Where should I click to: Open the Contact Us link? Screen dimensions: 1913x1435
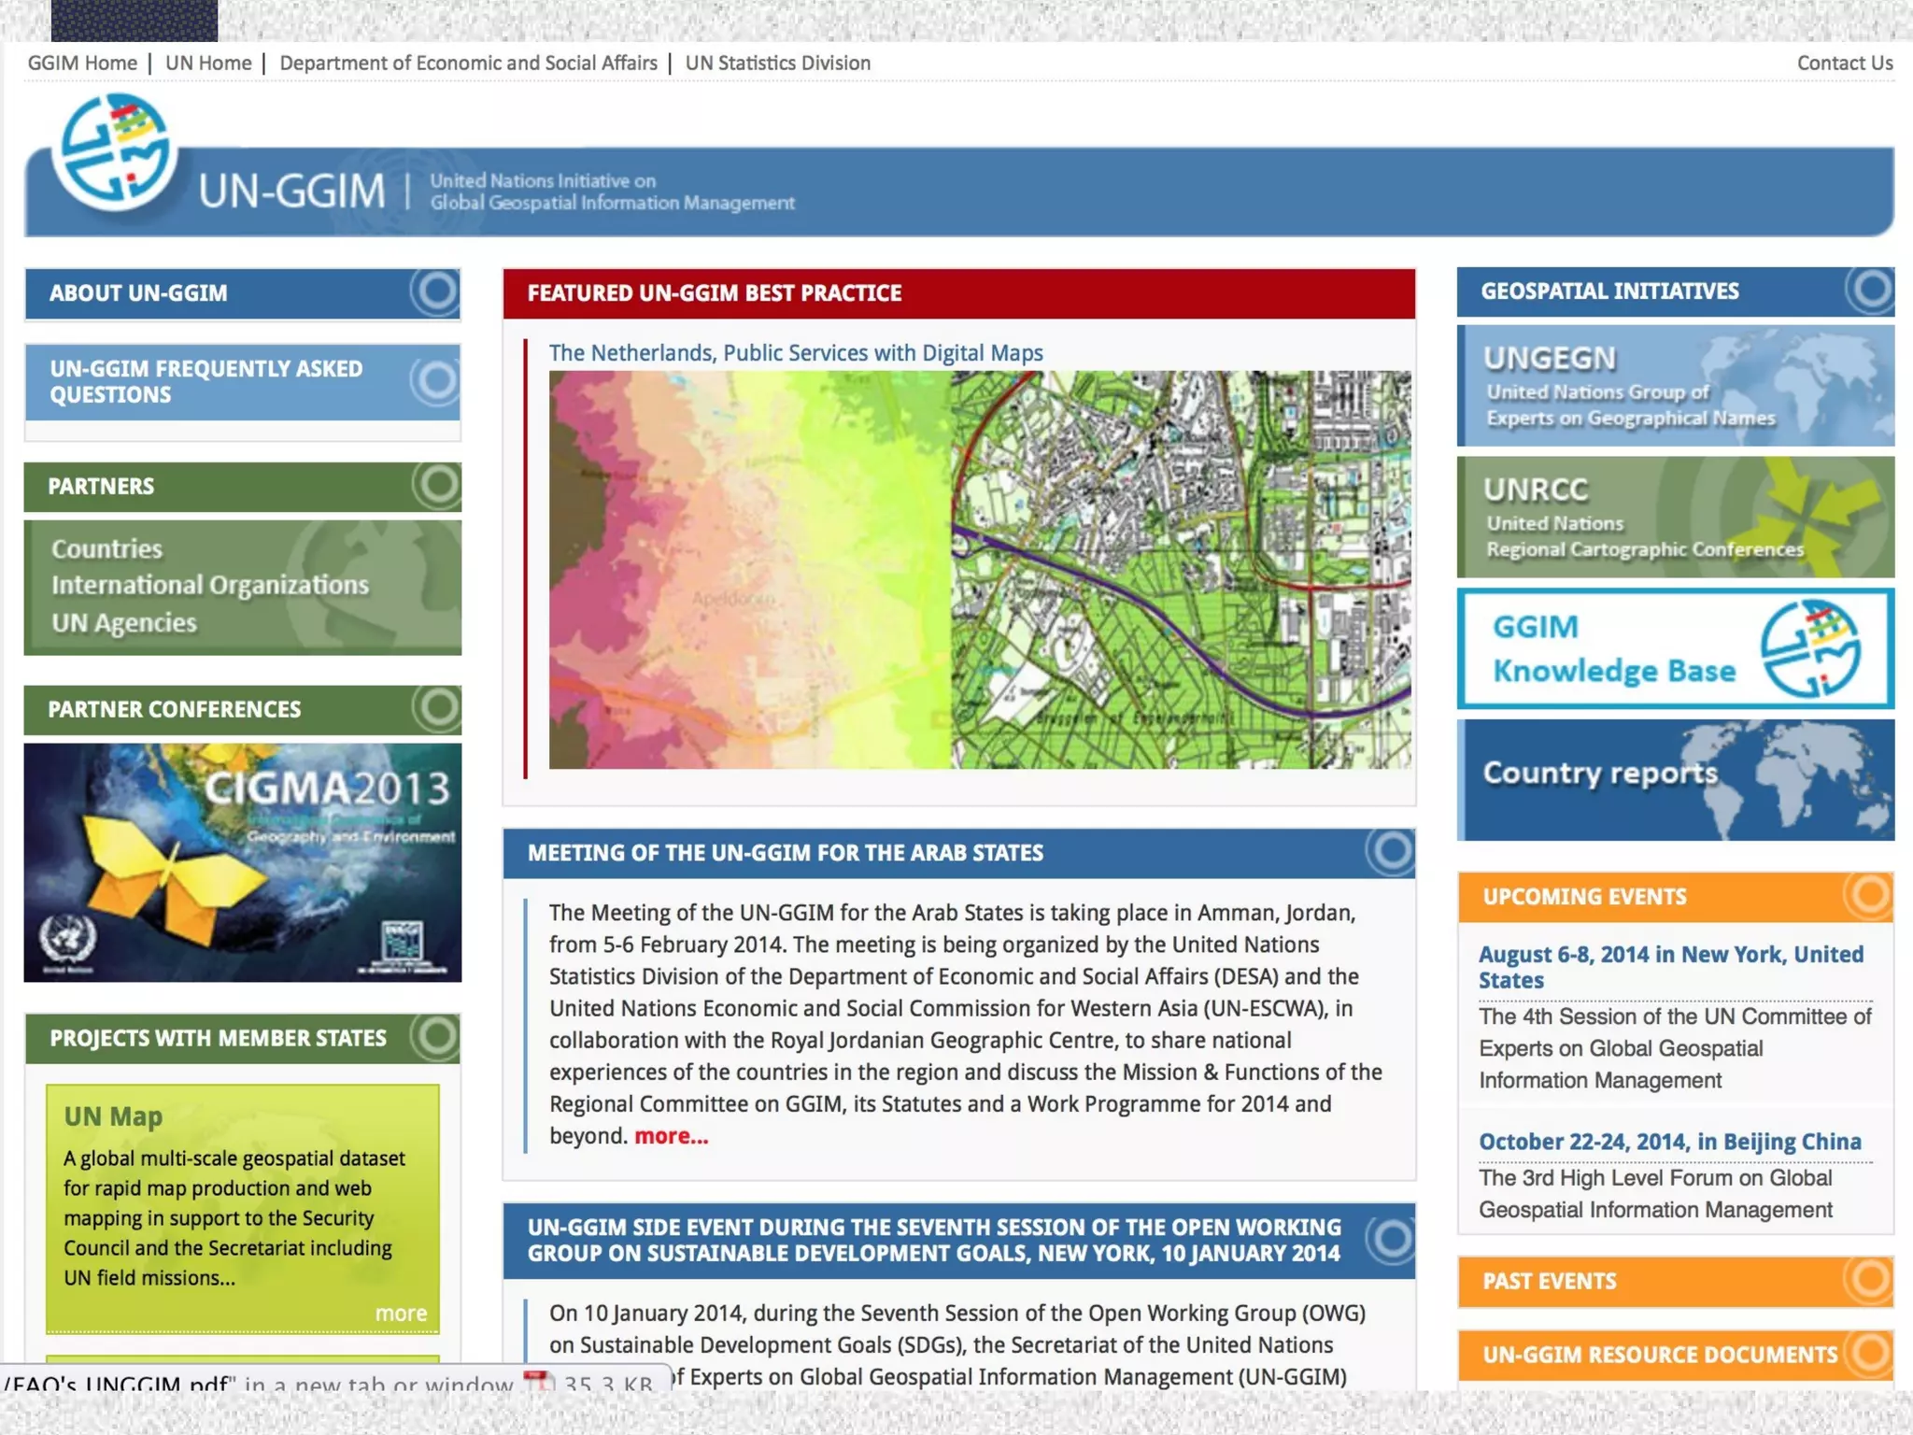(x=1844, y=63)
